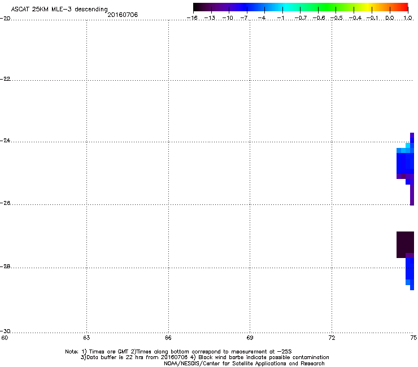The height and width of the screenshot is (367, 418).
Task: Click the yellow section of the color scale bar
Action: (367, 7)
